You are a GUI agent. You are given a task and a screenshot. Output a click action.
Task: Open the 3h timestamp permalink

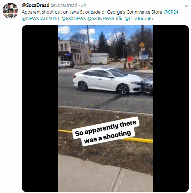click(84, 6)
